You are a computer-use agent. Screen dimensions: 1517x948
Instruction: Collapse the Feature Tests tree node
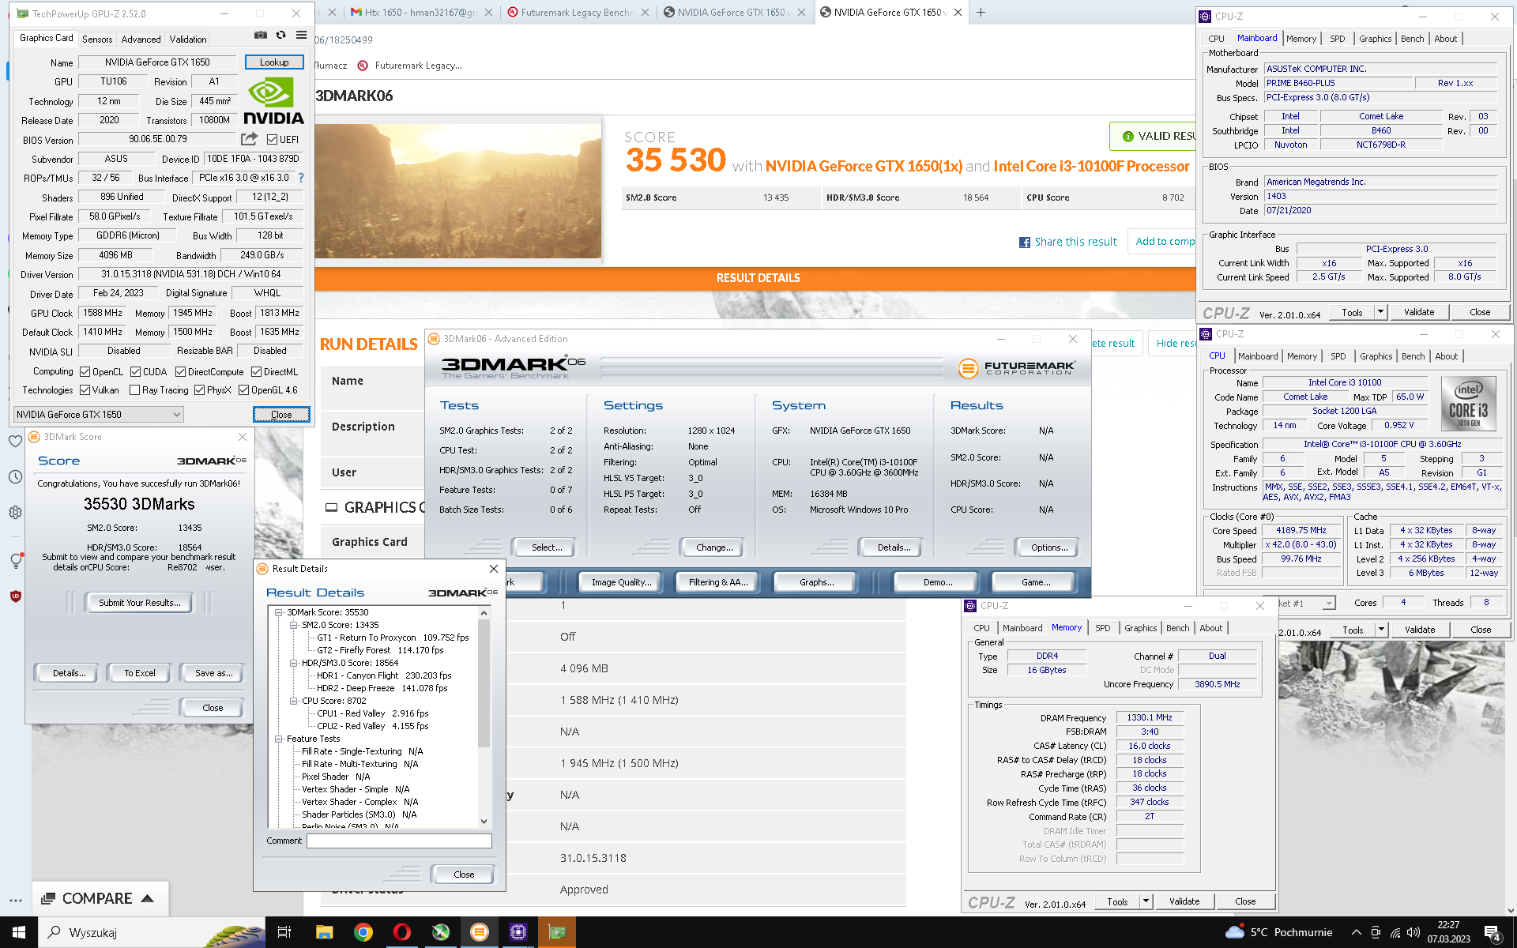click(279, 739)
